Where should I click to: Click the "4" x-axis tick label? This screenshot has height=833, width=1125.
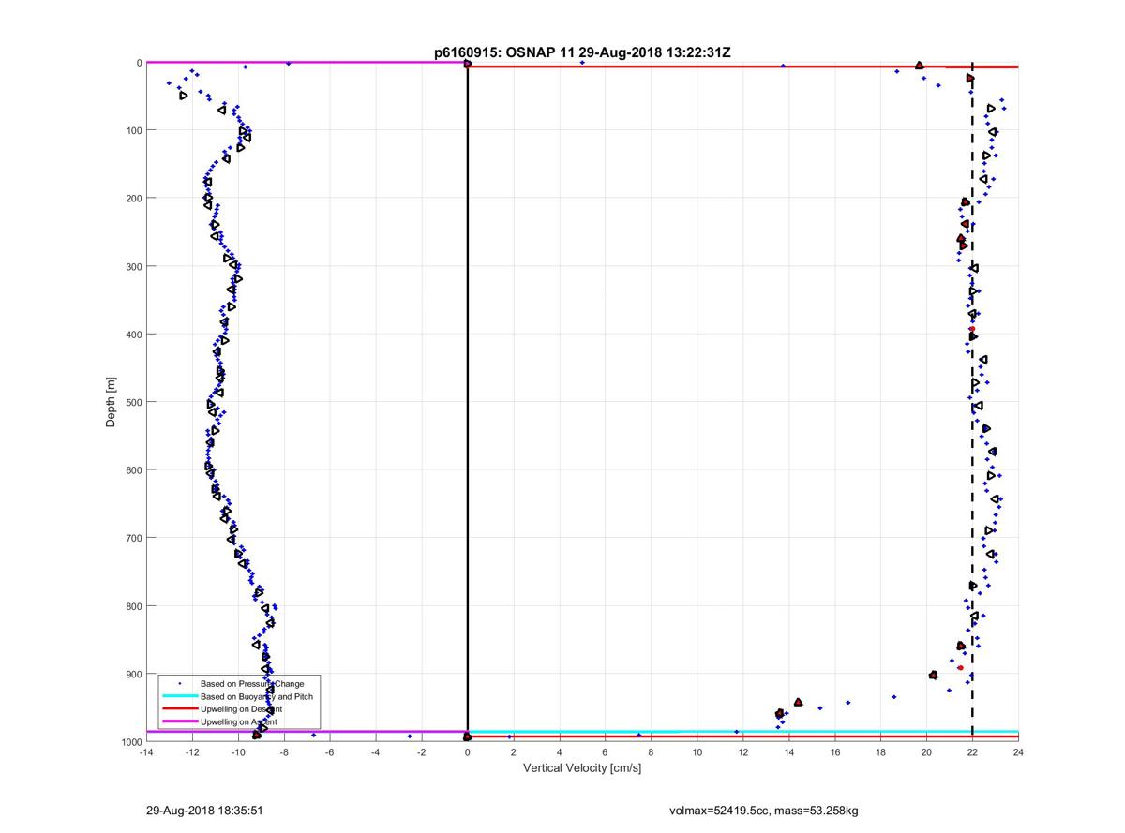(559, 751)
